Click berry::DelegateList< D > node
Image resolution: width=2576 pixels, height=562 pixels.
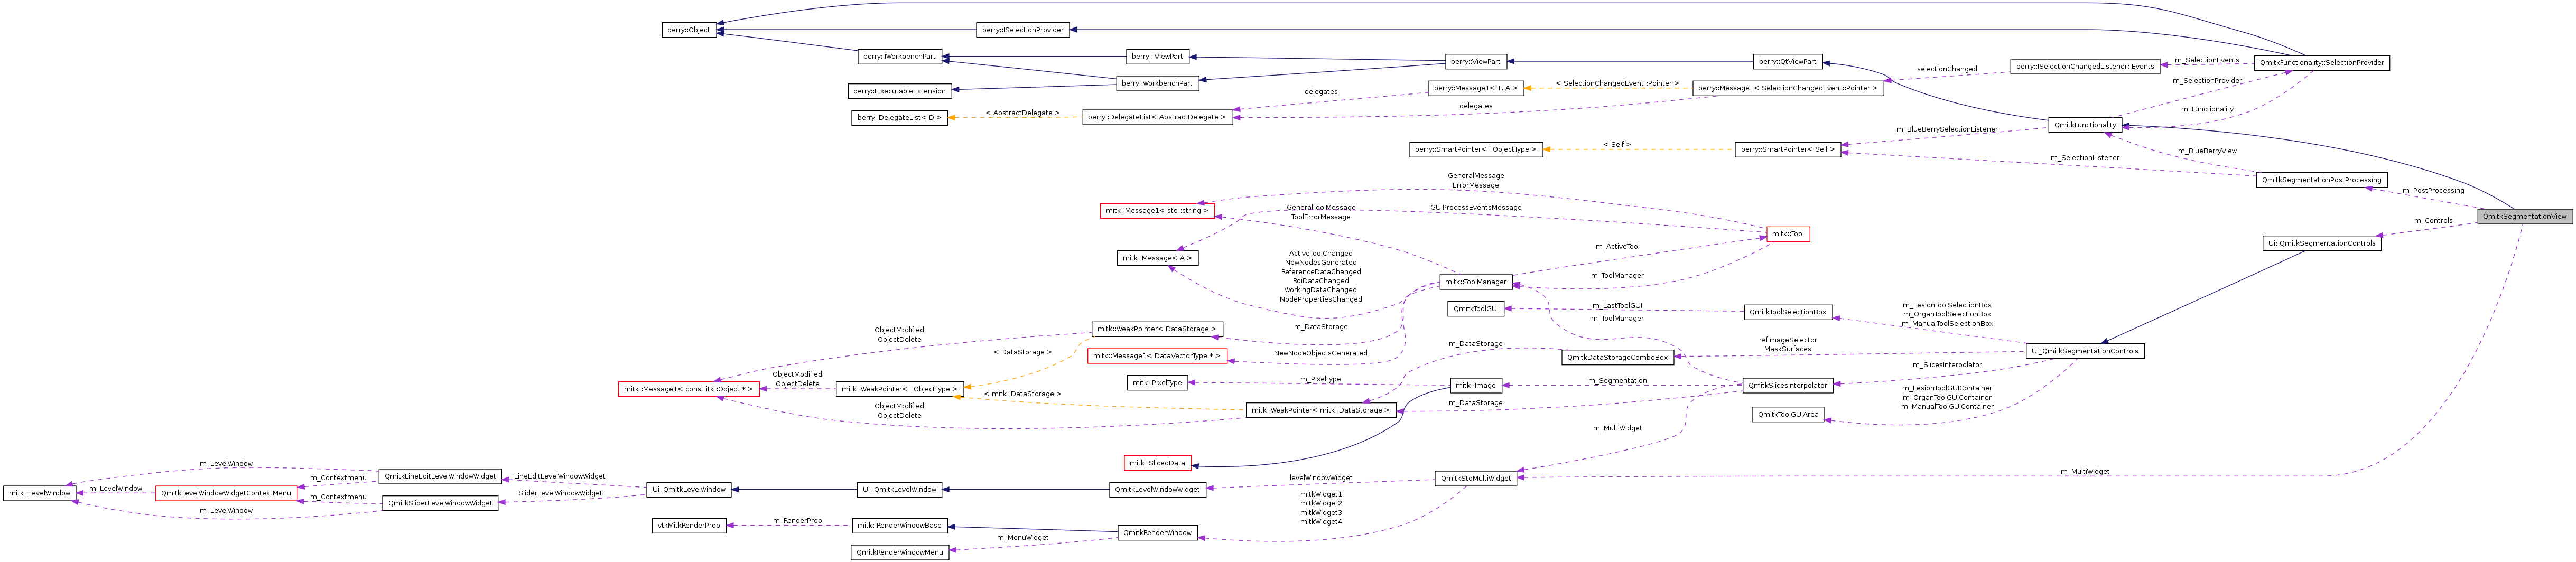click(x=899, y=117)
